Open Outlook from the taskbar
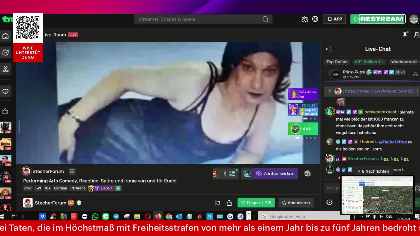The image size is (420, 236). click(179, 216)
